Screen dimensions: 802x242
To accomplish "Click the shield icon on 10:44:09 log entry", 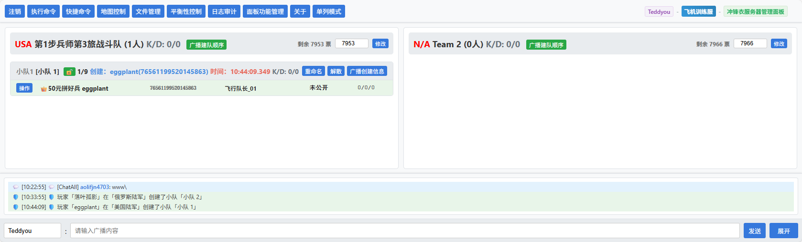I will pyautogui.click(x=16, y=207).
